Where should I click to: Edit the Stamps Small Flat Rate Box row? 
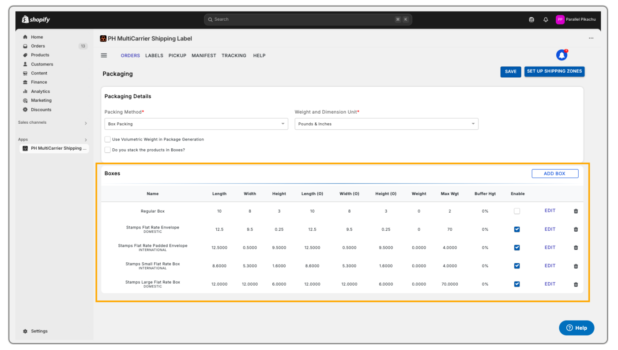pyautogui.click(x=550, y=266)
